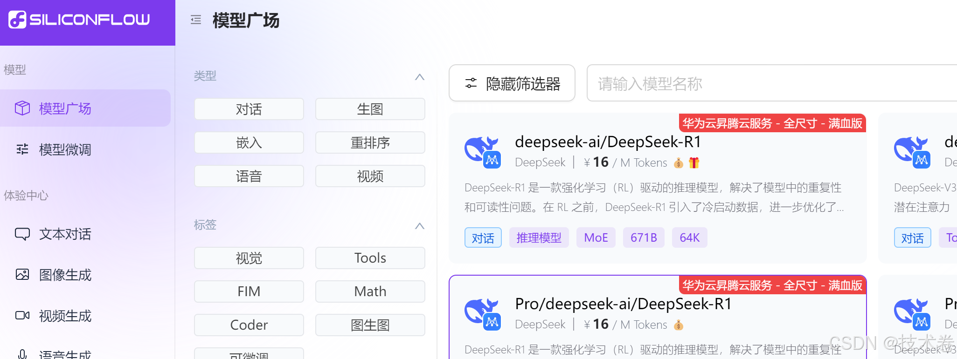This screenshot has width=957, height=359.
Task: Click the chat bubble icon beside 文本对话
Action: click(22, 234)
